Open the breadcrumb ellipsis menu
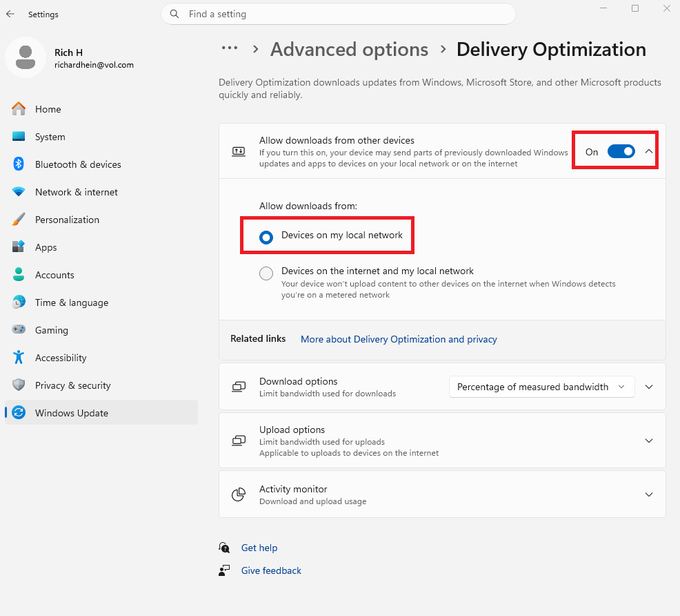The height and width of the screenshot is (616, 680). (230, 48)
